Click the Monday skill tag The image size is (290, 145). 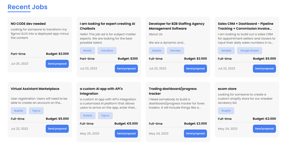[175, 51]
